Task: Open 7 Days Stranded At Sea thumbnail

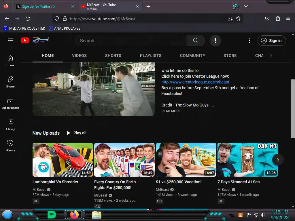Action: [247, 160]
